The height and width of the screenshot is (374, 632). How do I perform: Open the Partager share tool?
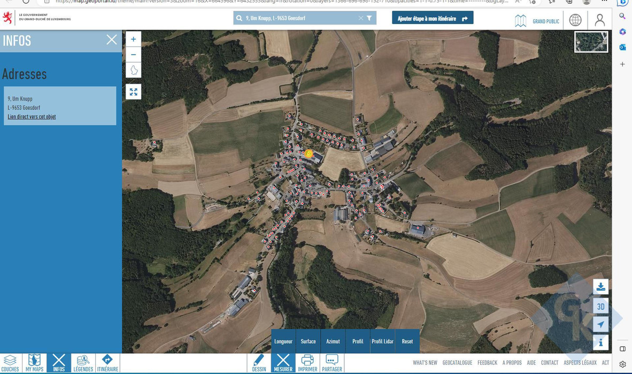(332, 363)
